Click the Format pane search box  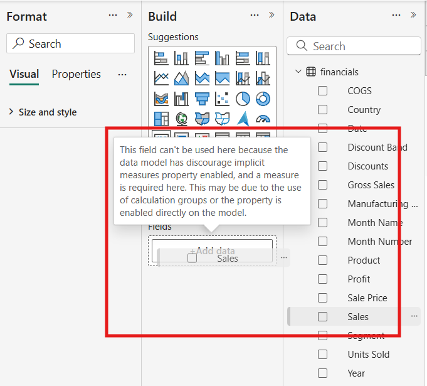(x=70, y=43)
